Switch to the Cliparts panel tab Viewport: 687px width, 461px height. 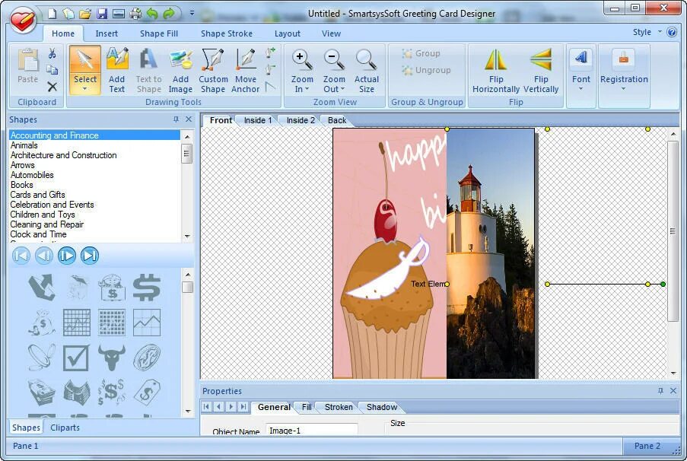point(65,428)
